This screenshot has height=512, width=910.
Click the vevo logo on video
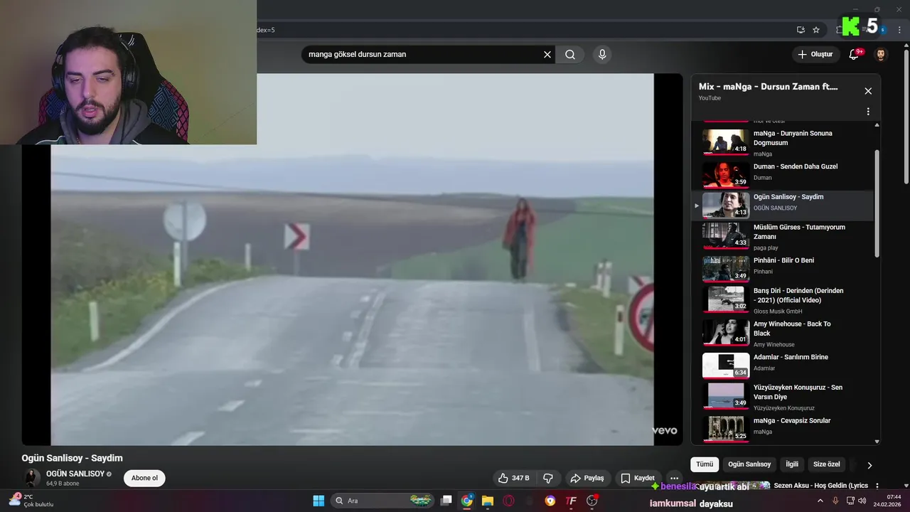[665, 431]
